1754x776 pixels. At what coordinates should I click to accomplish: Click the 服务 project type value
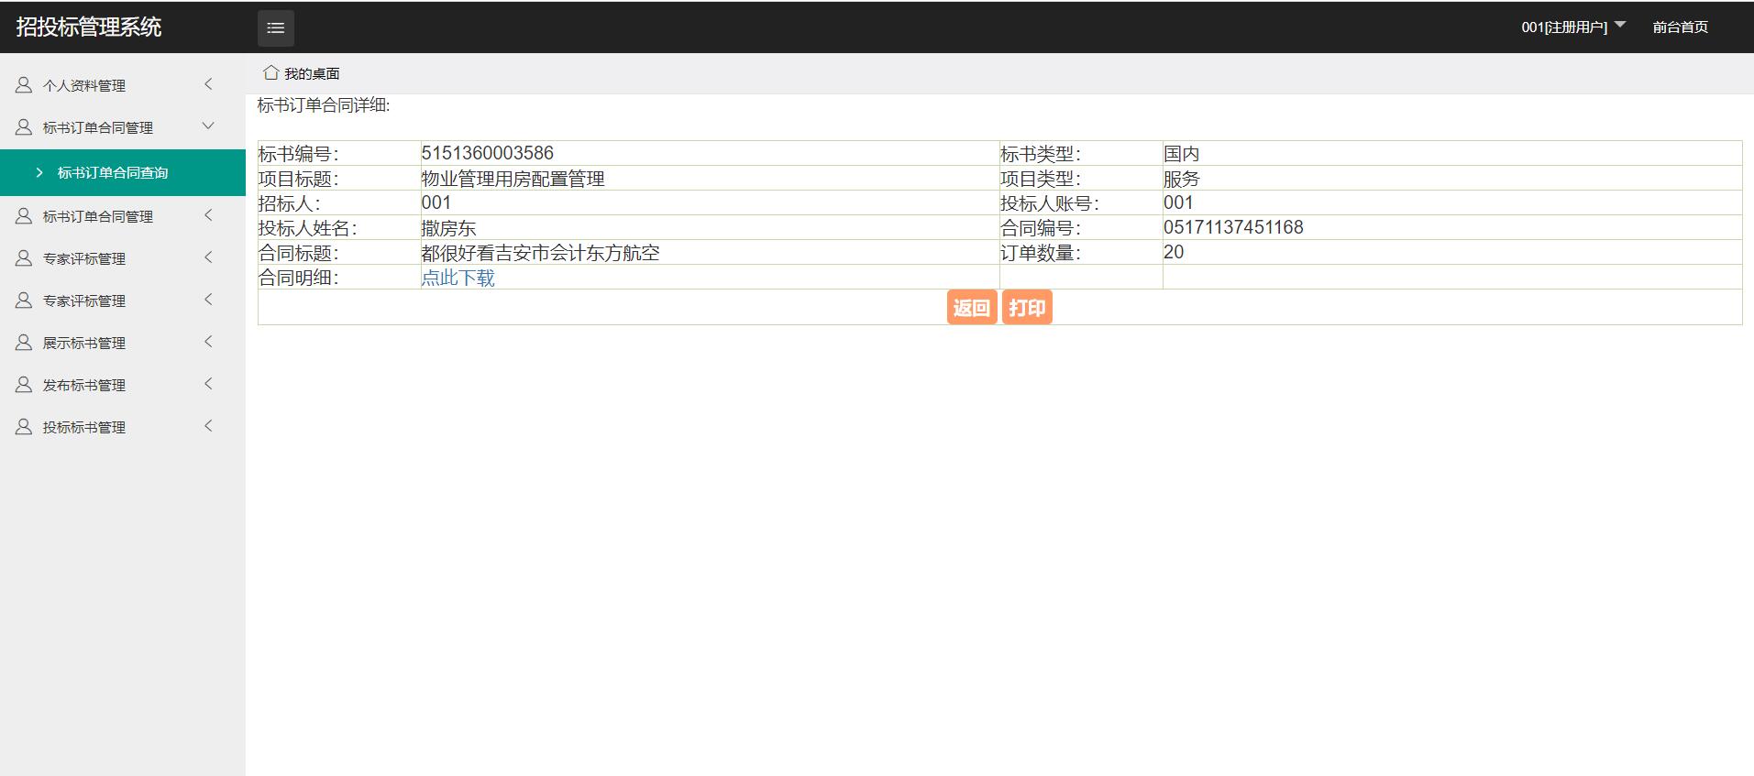[1181, 179]
